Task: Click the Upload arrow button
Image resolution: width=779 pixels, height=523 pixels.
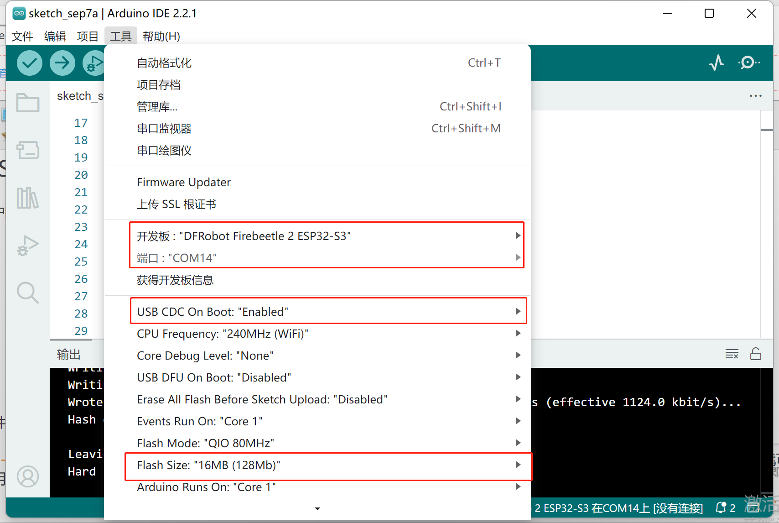Action: [x=62, y=63]
